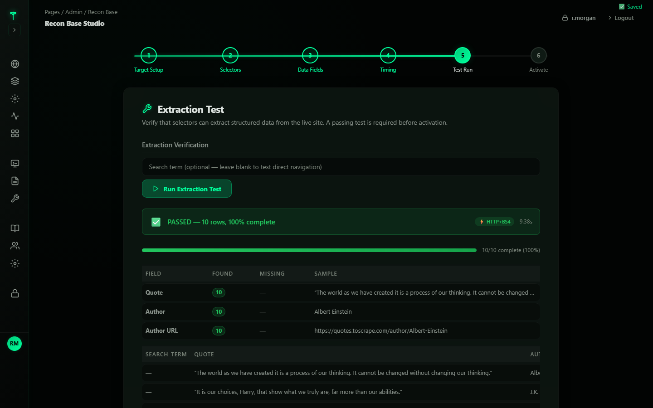
Task: Click the RM user avatar
Action: pos(15,344)
